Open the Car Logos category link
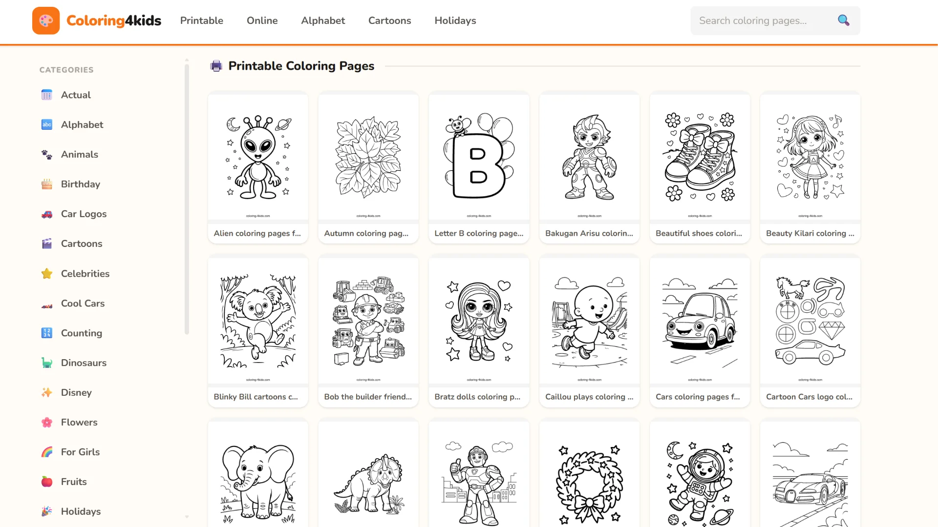Image resolution: width=938 pixels, height=527 pixels. (x=84, y=214)
